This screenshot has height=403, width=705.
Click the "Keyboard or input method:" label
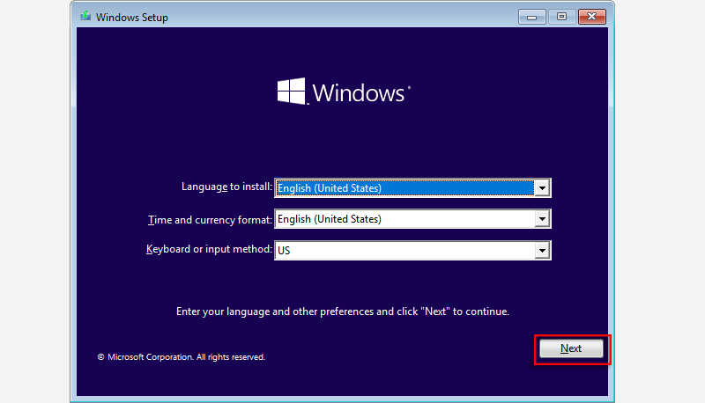[x=209, y=249]
